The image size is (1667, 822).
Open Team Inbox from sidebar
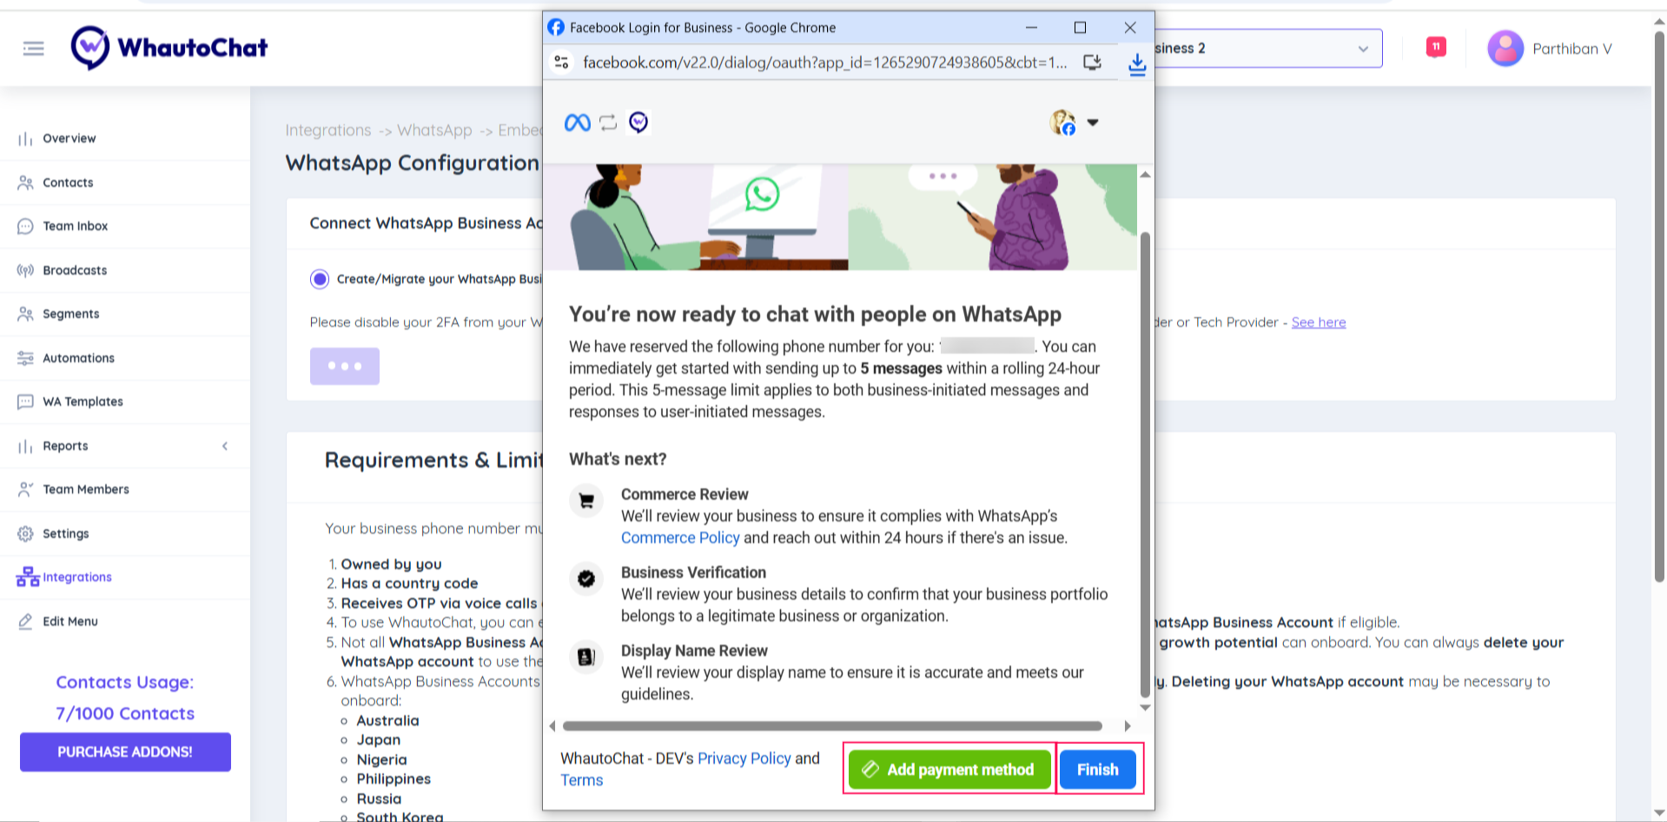[76, 226]
